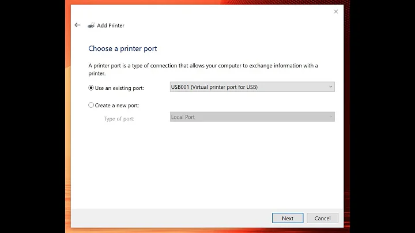
Task: Click the printer port description paragraph
Action: click(x=203, y=69)
